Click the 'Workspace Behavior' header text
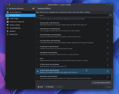This screenshot has height=94, width=119. click(x=16, y=9)
